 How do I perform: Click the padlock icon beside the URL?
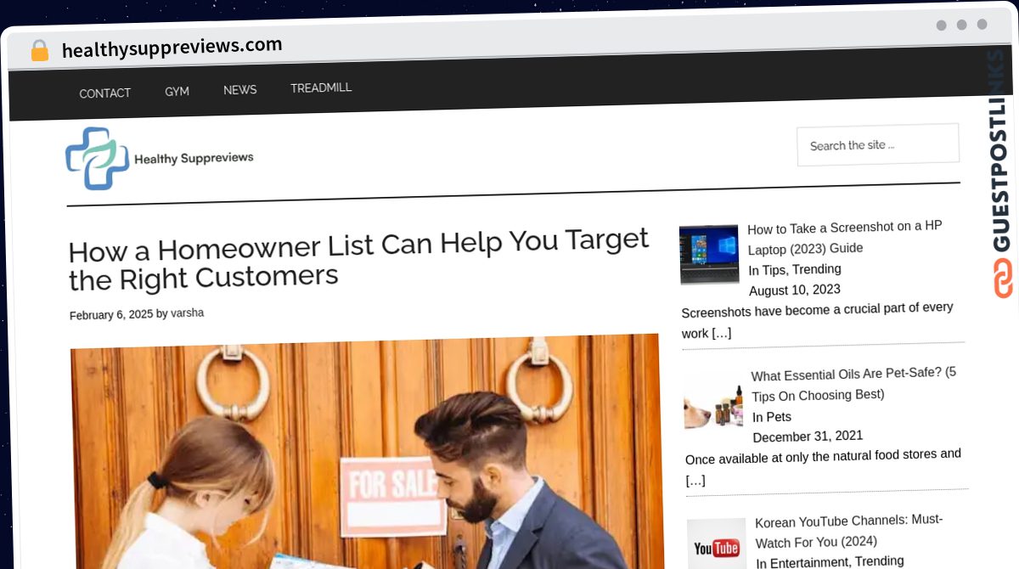40,51
